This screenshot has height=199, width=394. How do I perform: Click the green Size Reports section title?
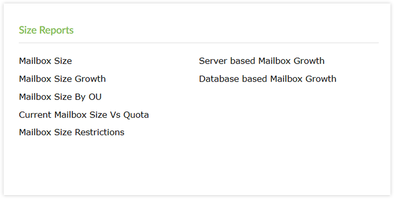(46, 30)
